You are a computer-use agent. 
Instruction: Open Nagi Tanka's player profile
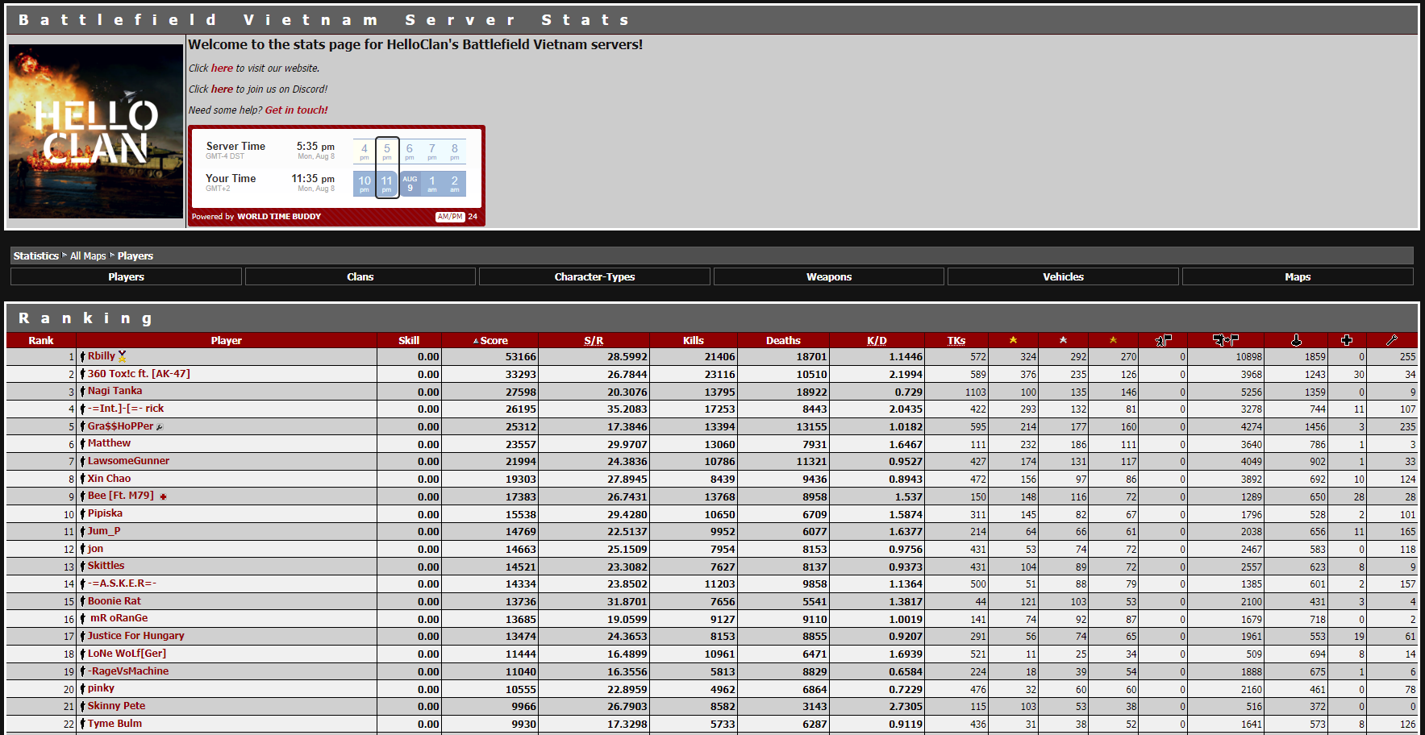115,391
